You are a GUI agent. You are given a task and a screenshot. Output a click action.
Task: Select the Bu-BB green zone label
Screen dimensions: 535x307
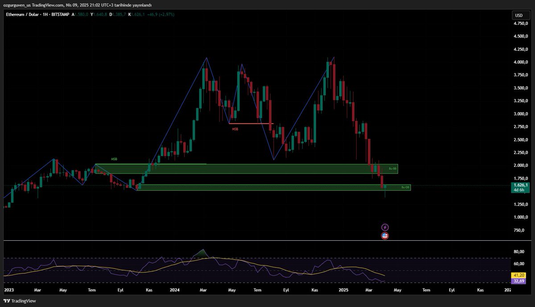(x=392, y=169)
